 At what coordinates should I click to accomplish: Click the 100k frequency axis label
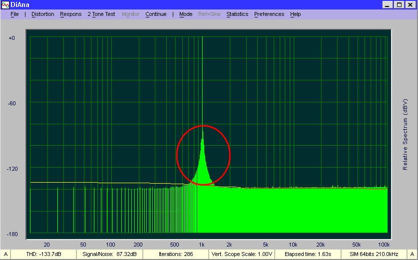(x=384, y=245)
